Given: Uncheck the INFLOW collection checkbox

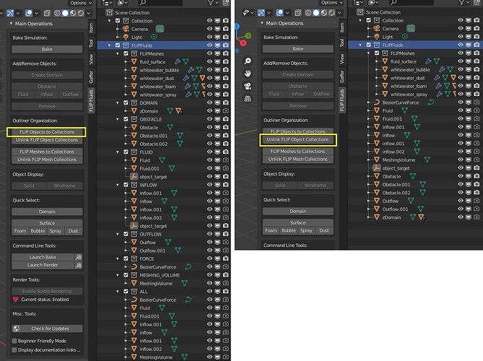Looking at the screenshot, I should pos(126,185).
